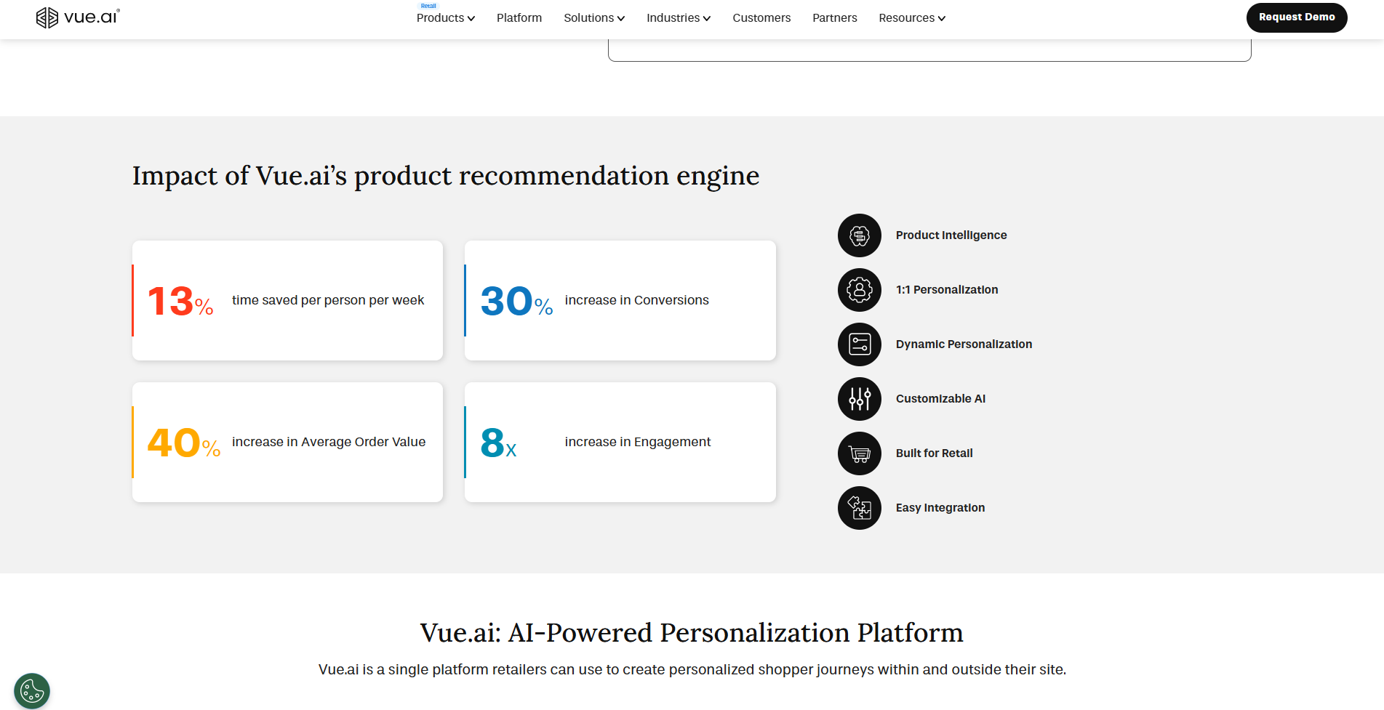Click the Easy Integration puzzle icon
The height and width of the screenshot is (710, 1384).
[859, 508]
